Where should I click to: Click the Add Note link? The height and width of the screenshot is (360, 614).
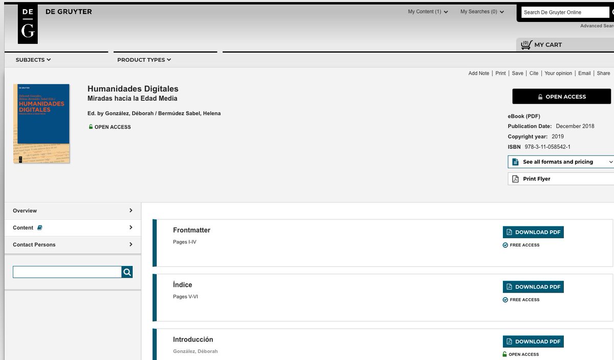click(479, 73)
